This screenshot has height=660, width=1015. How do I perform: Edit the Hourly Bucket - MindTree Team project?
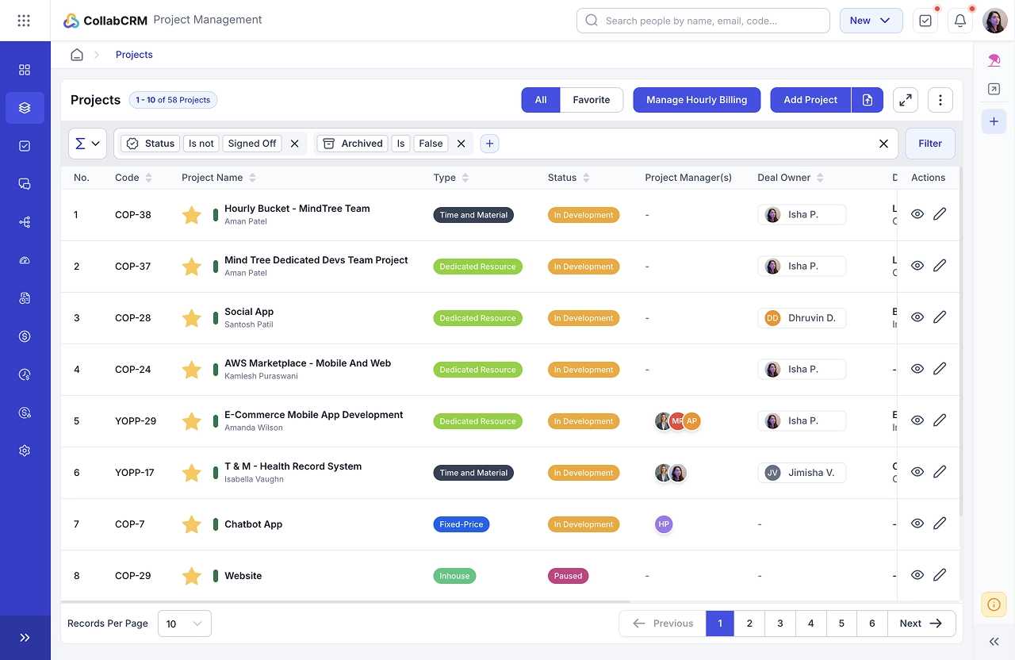pyautogui.click(x=940, y=214)
